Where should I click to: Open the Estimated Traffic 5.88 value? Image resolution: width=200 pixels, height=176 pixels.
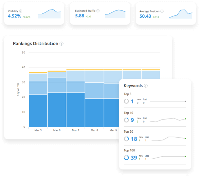(80, 16)
